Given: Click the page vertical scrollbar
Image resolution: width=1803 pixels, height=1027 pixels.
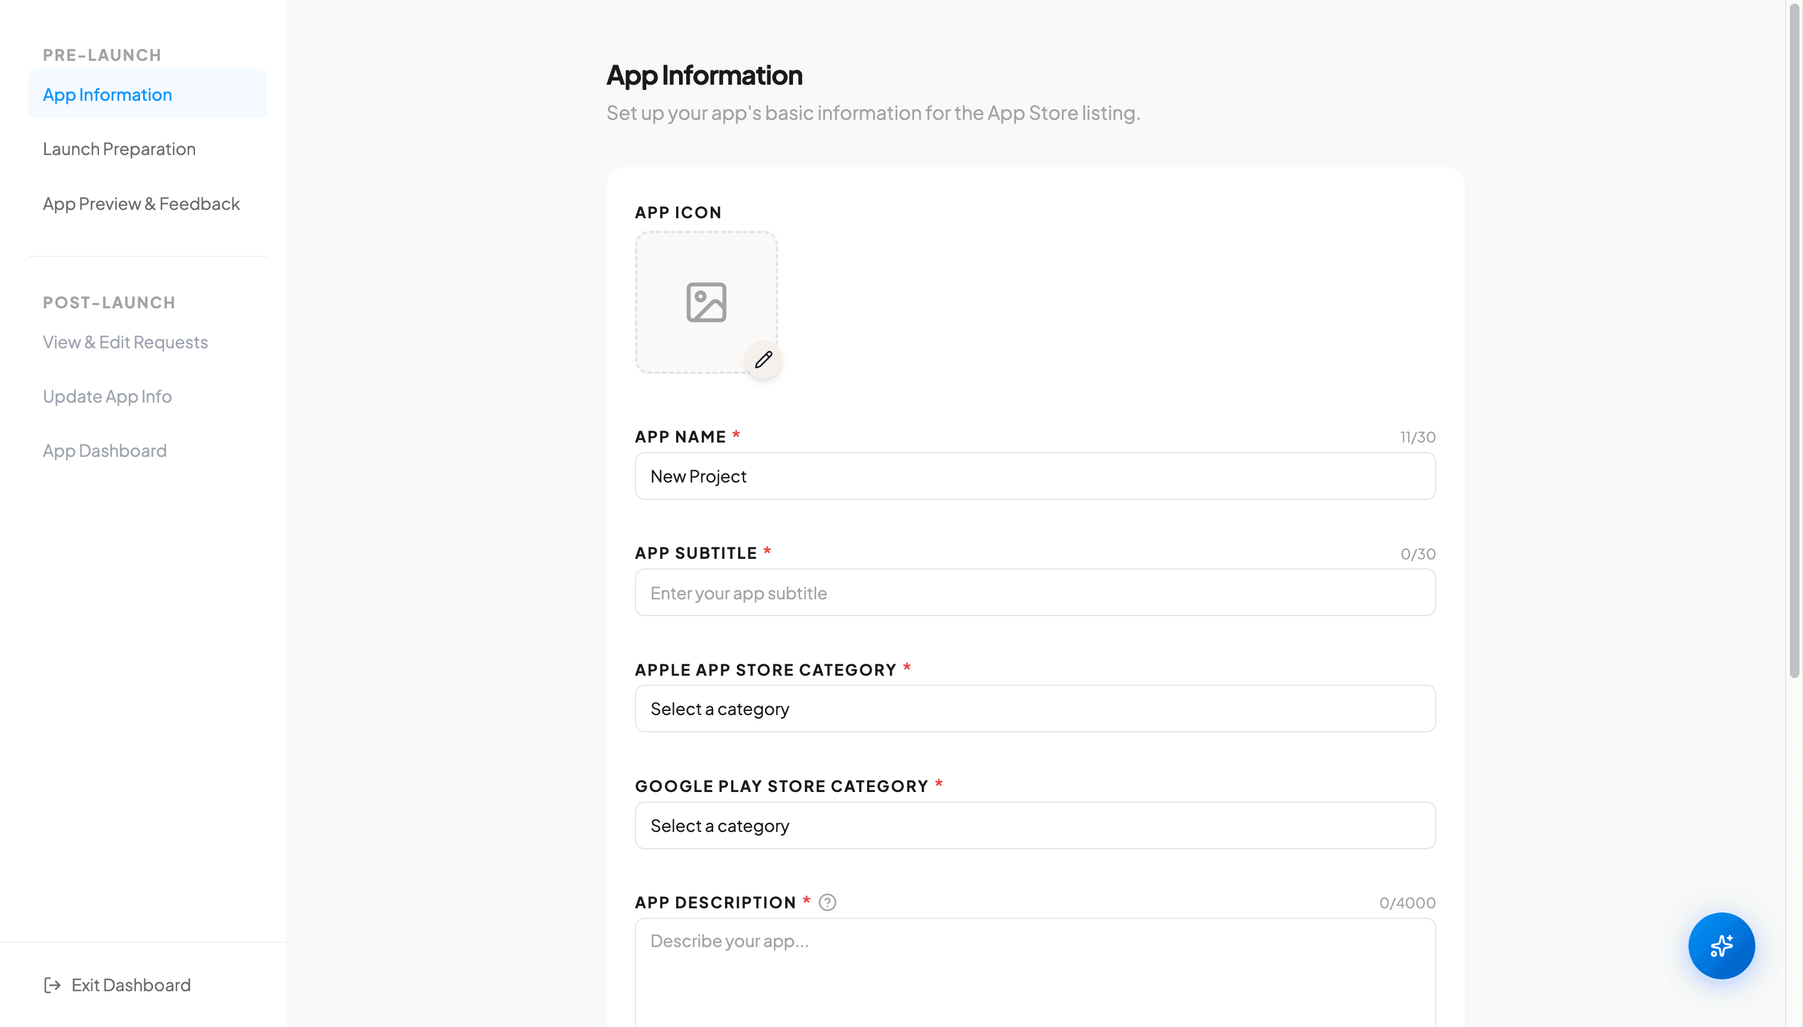Looking at the screenshot, I should tap(1794, 340).
